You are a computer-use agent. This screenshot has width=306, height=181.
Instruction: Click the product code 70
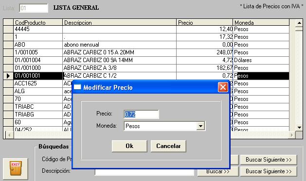coord(38,99)
